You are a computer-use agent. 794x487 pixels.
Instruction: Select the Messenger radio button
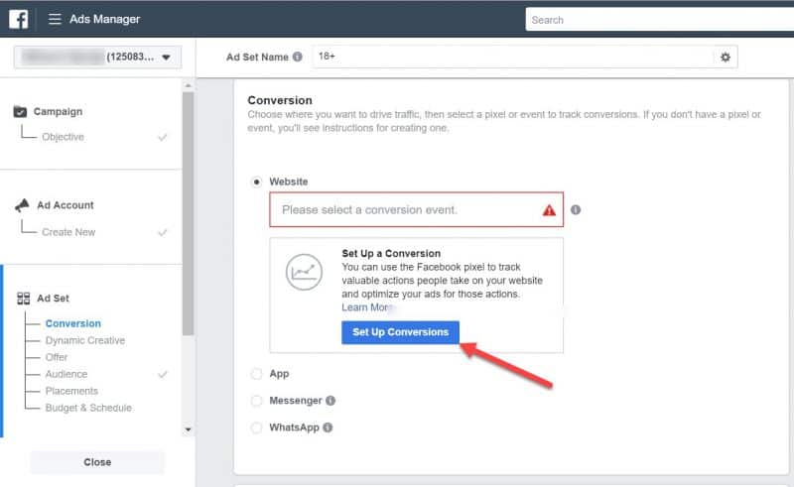click(257, 401)
